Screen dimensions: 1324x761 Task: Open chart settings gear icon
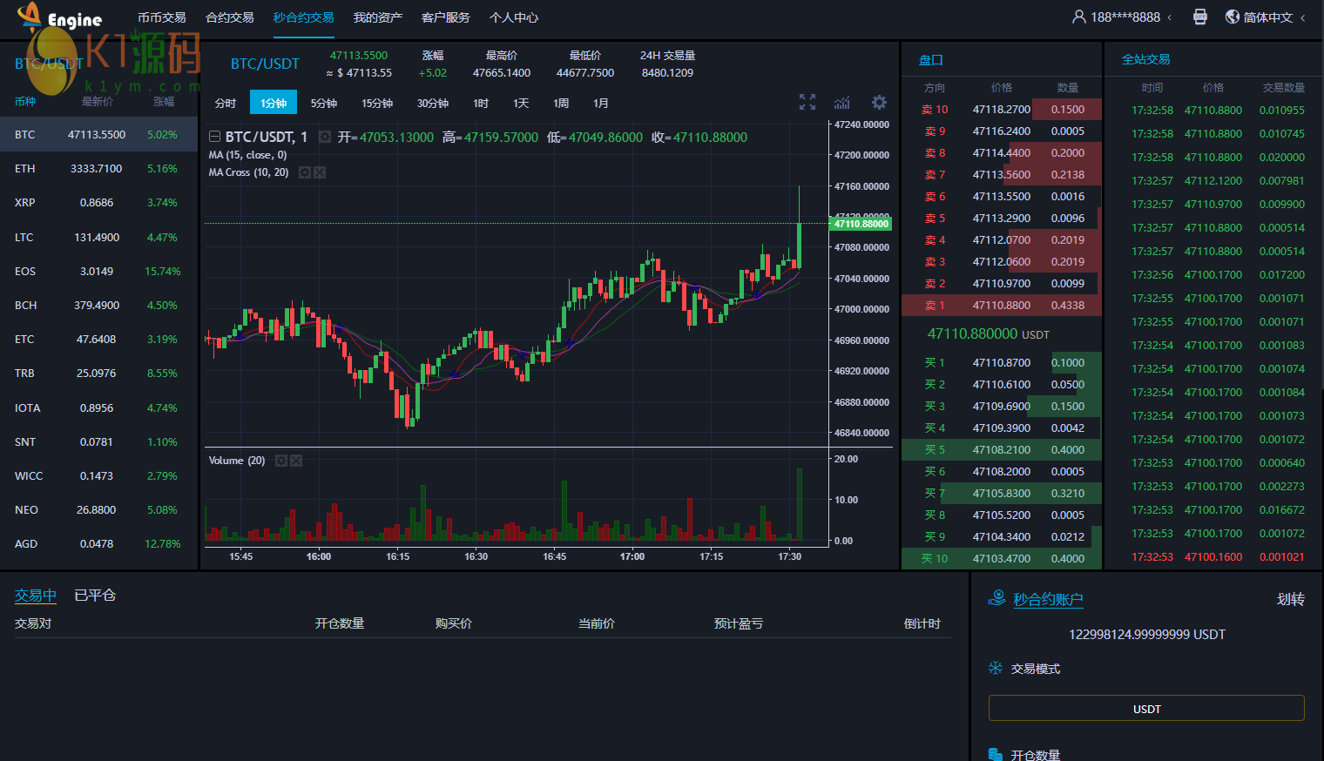879,103
